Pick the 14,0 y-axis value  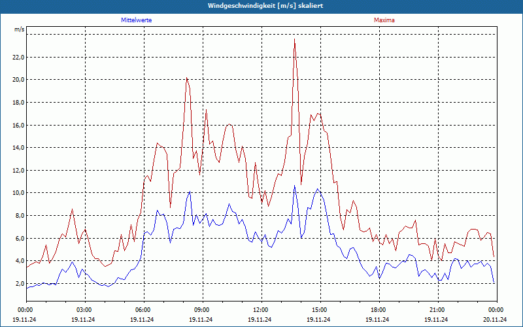[18, 148]
